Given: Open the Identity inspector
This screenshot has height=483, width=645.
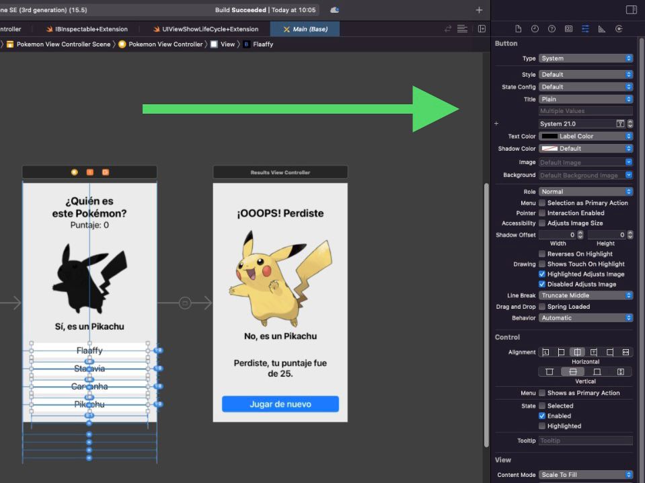Looking at the screenshot, I should point(568,29).
